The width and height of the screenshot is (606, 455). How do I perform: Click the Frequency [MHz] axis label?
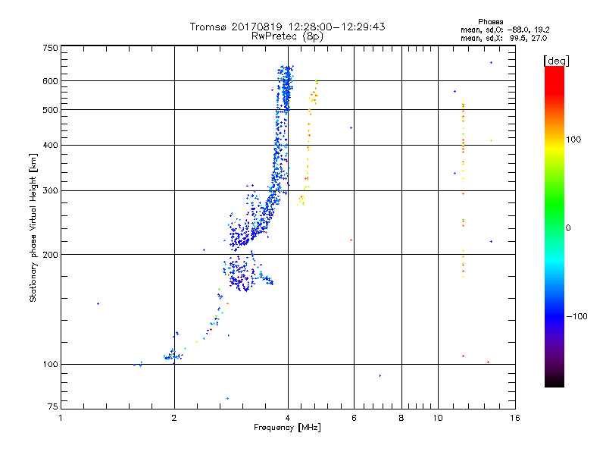click(x=287, y=428)
